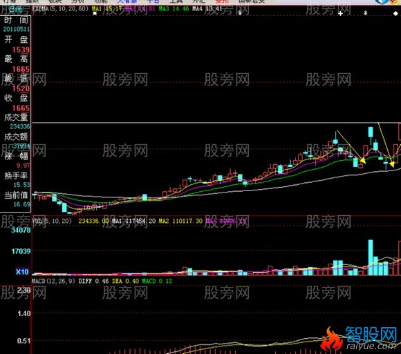Click the VOL(5,10,20) indicator label
Screen dimensions: 401x354
coord(51,221)
